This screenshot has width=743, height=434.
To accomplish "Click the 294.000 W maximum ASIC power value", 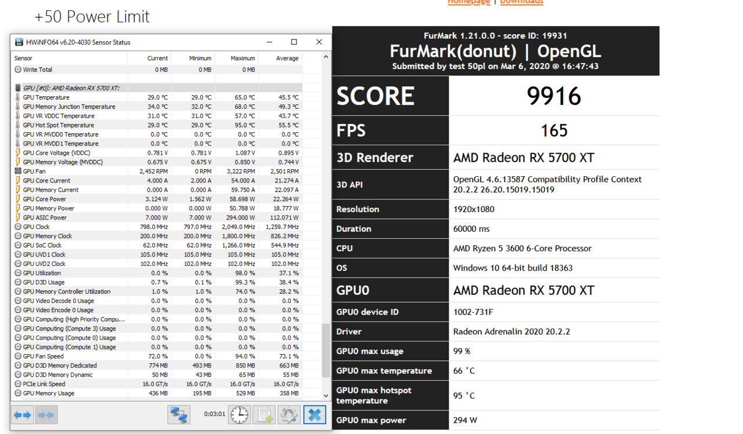I will click(240, 218).
